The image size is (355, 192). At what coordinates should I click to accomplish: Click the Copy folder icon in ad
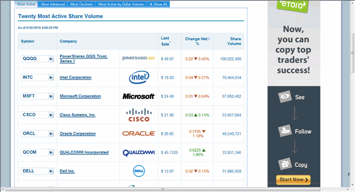(x=285, y=164)
